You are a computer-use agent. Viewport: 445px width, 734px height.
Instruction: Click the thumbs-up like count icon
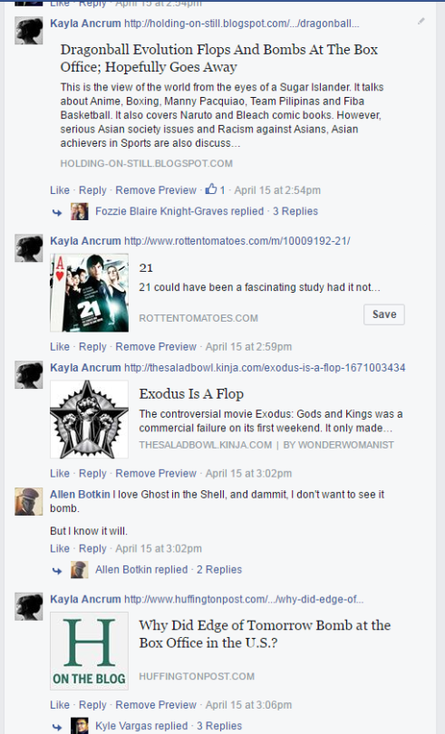pos(211,189)
